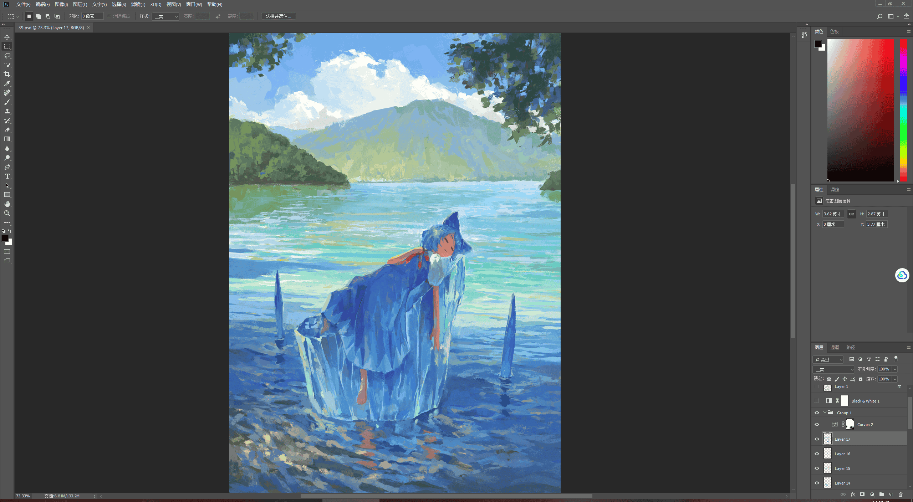Screen dimensions: 913x502
Task: Hide Layer 16 using its eye icon
Action: 817,454
